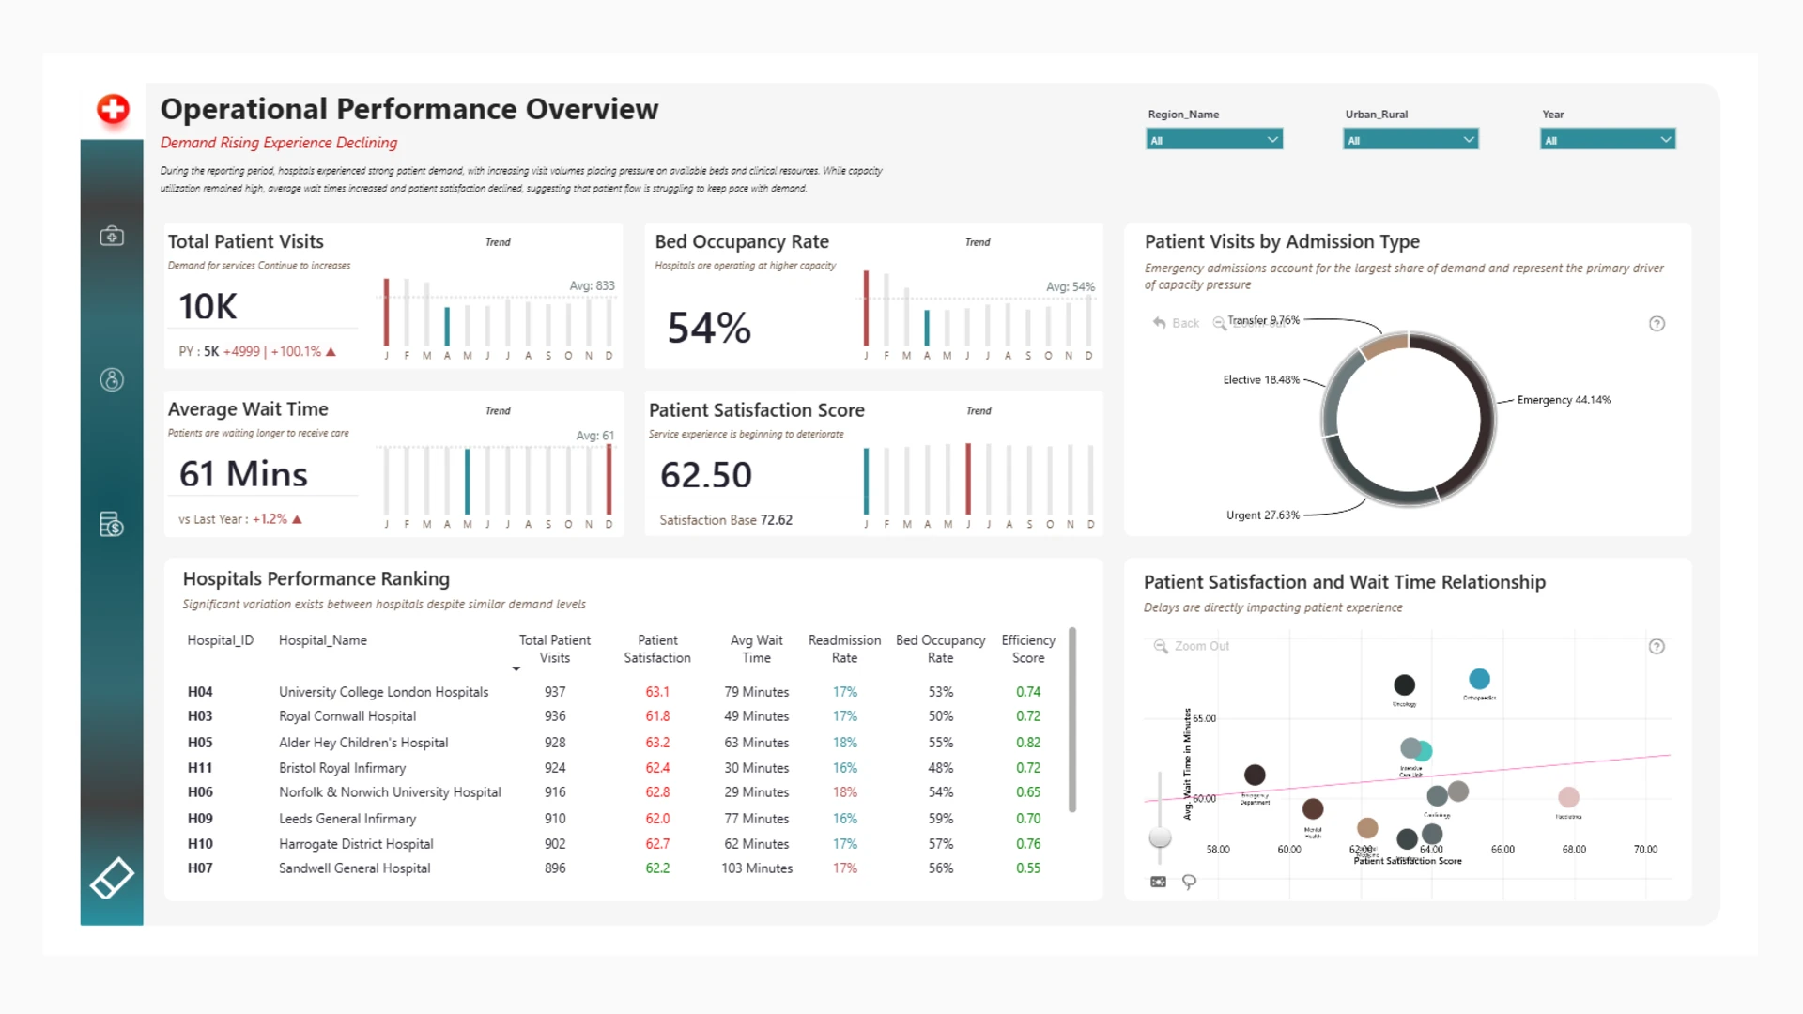This screenshot has height=1014, width=1803.
Task: Open the medical kit sidebar page
Action: (x=112, y=236)
